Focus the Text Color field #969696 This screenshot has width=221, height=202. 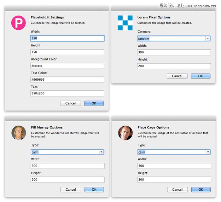[x=67, y=80]
